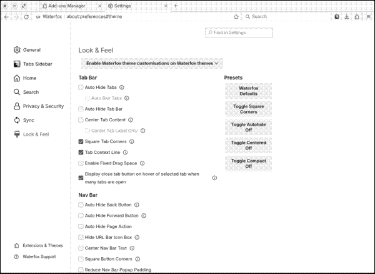
Task: Show info for Tab Context Line
Action: point(125,153)
